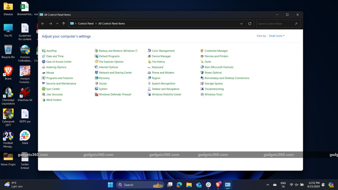Viewport: 338px width, 190px height.
Task: Open Sound settings
Action: pos(103,83)
